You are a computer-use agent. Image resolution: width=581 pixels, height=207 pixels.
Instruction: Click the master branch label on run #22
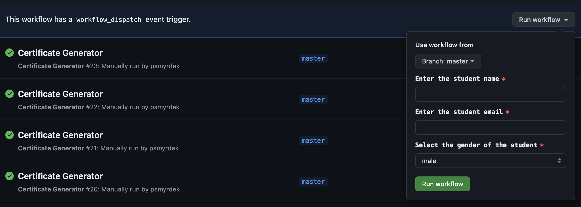(x=313, y=100)
